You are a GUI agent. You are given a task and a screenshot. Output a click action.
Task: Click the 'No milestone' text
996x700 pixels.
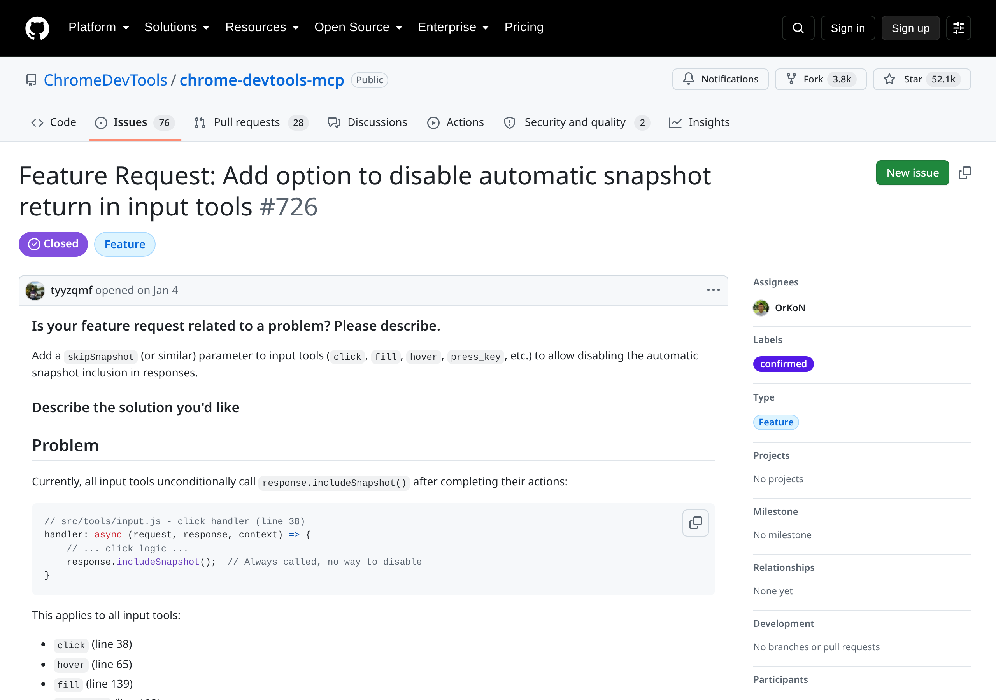point(782,535)
